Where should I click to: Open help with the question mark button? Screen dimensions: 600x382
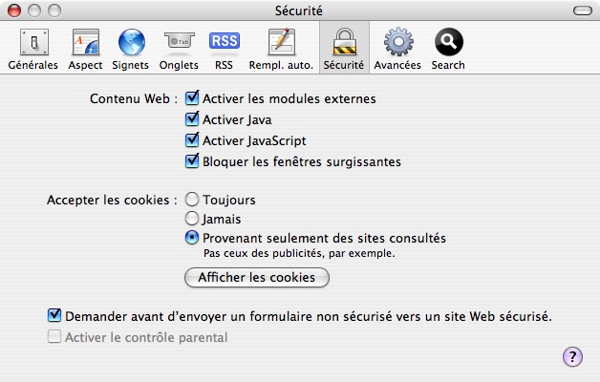(572, 357)
